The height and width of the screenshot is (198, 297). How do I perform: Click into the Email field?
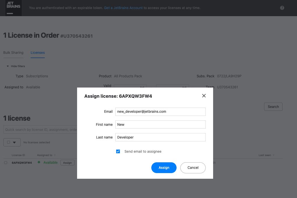(x=160, y=112)
